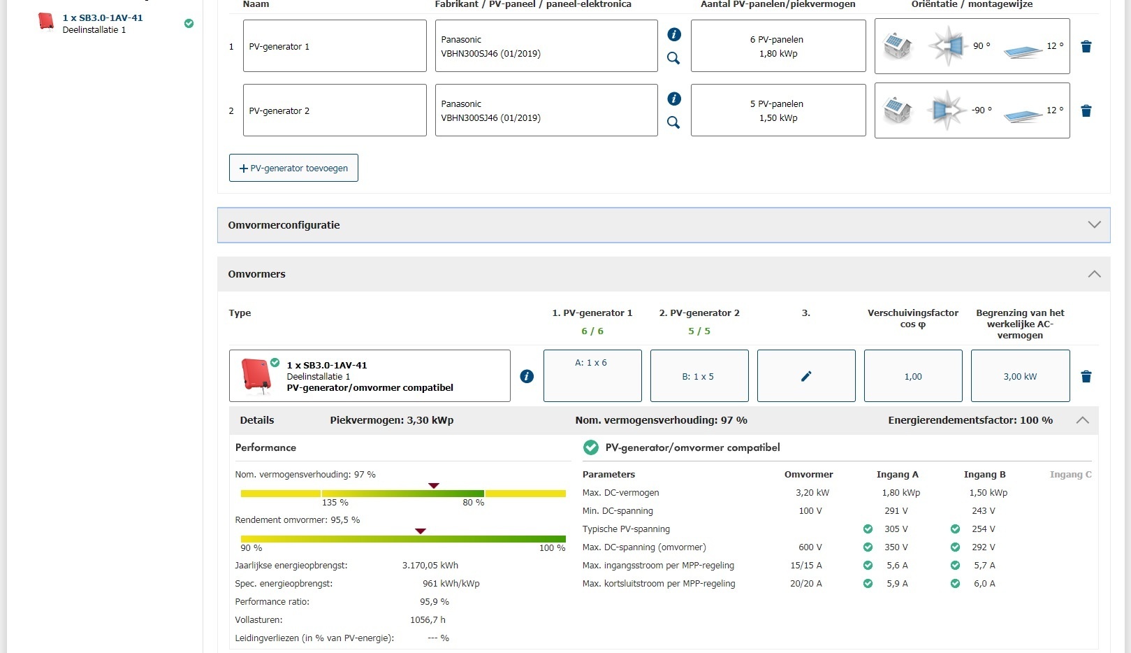Open info for PV-generator 1 panel
This screenshot has height=653, width=1131.
pyautogui.click(x=673, y=34)
